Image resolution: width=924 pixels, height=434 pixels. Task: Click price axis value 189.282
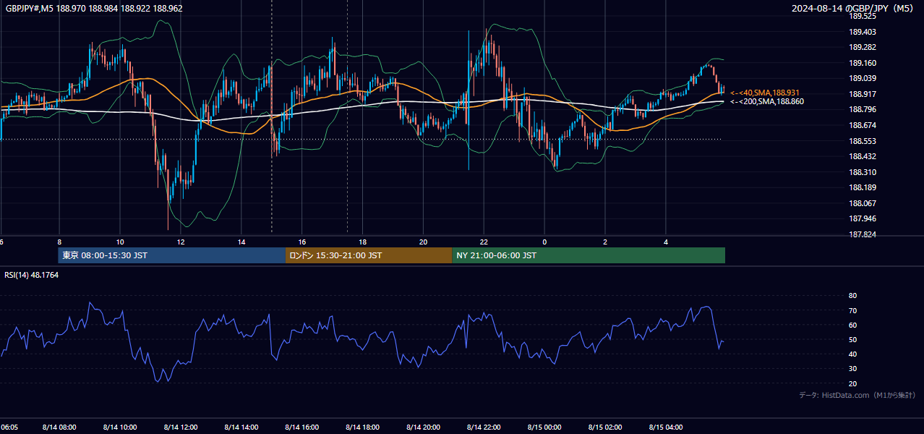pos(863,47)
